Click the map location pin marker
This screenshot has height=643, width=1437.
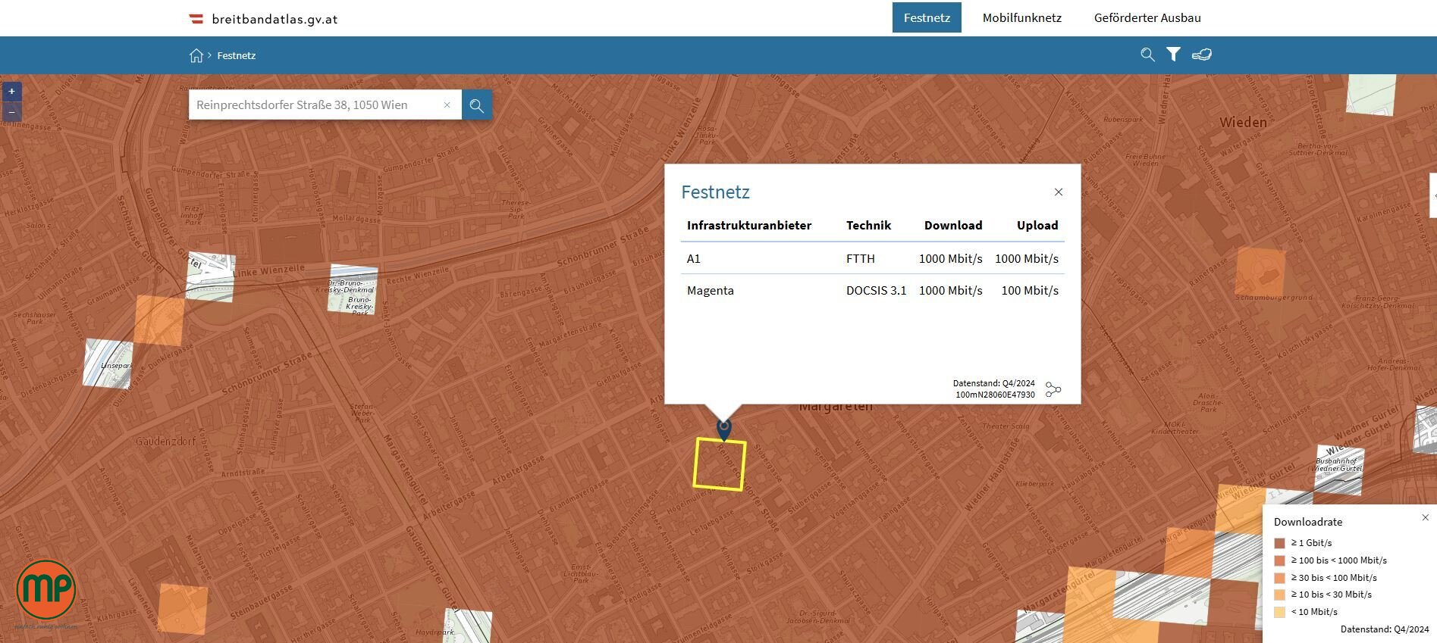tap(724, 429)
